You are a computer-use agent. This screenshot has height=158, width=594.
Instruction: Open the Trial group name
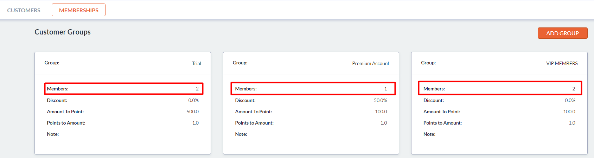click(196, 63)
